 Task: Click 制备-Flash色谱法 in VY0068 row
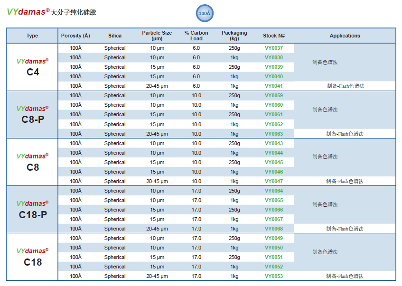(345, 229)
